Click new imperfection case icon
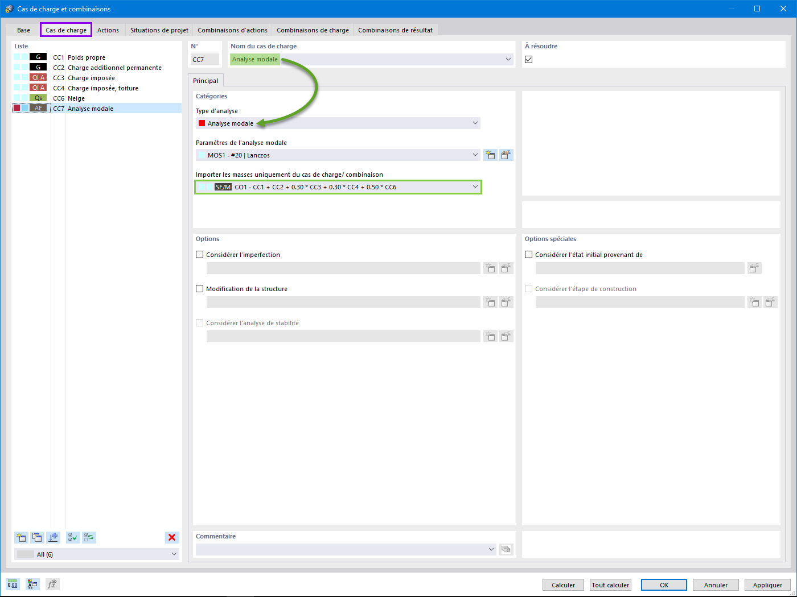 (490, 268)
